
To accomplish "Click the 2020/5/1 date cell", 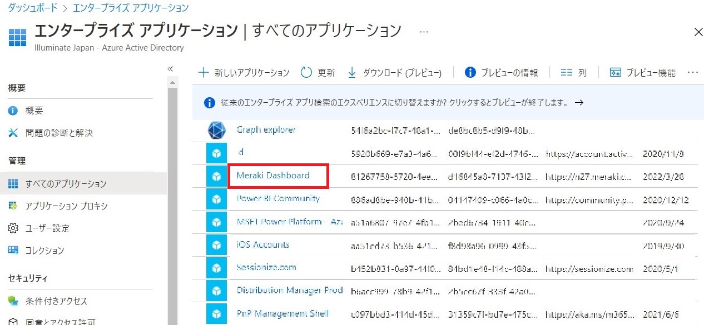I will (x=661, y=269).
